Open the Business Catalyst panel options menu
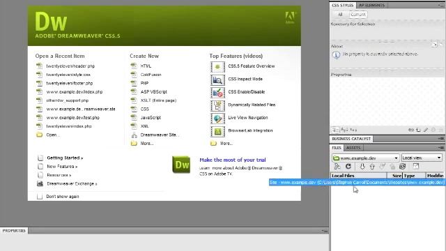This screenshot has height=251, width=446. (441, 139)
